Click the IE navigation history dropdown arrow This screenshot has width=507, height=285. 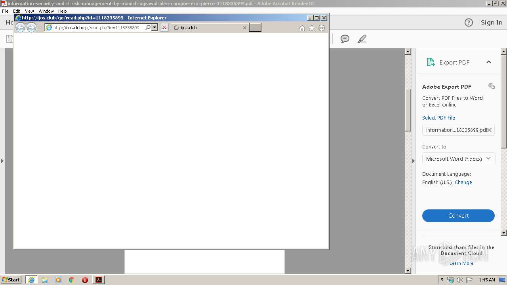(40, 28)
